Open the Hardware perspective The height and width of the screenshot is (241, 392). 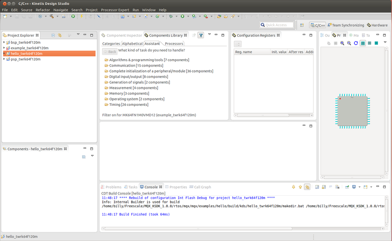point(377,25)
